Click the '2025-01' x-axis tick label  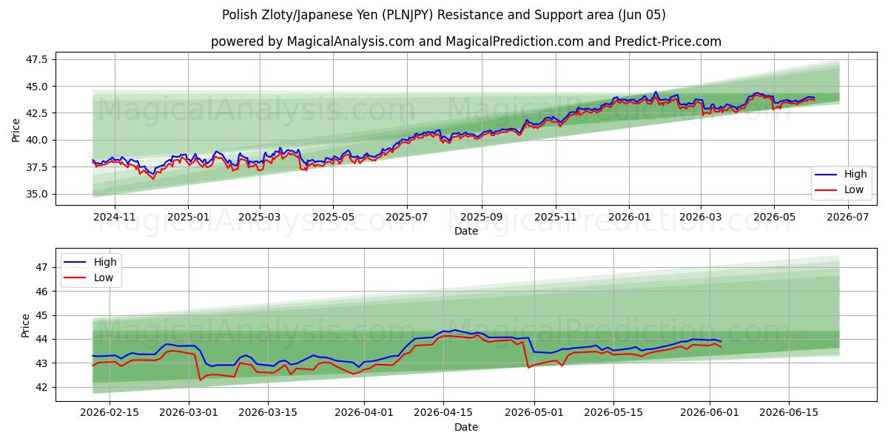tap(188, 216)
